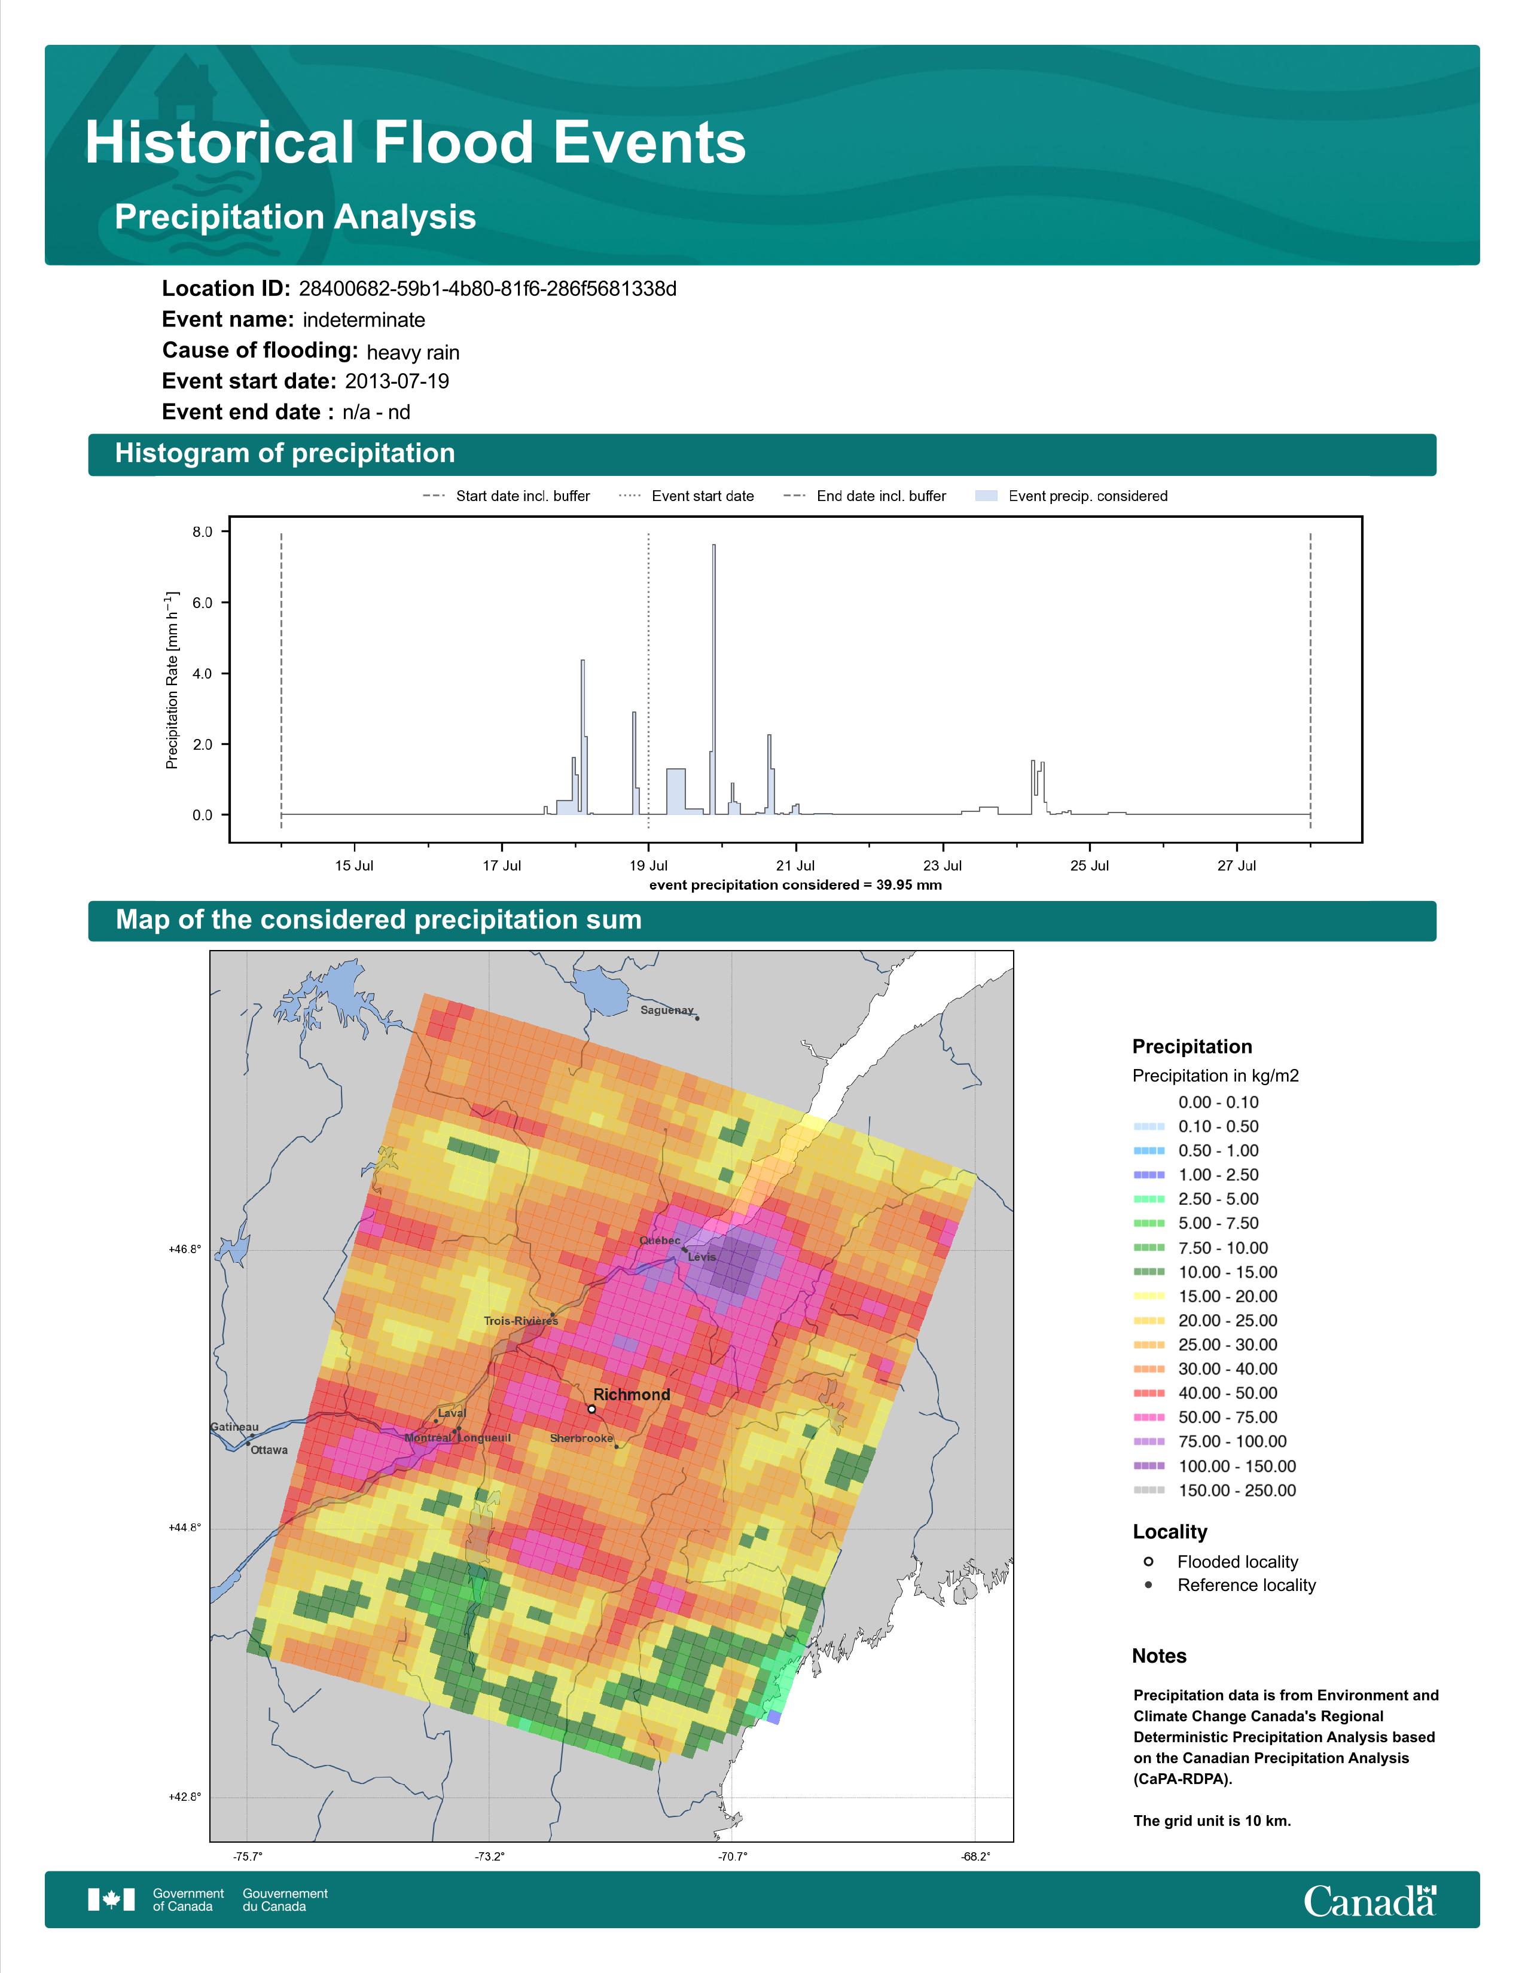Click the Sherbrooke label on the map

(581, 1438)
